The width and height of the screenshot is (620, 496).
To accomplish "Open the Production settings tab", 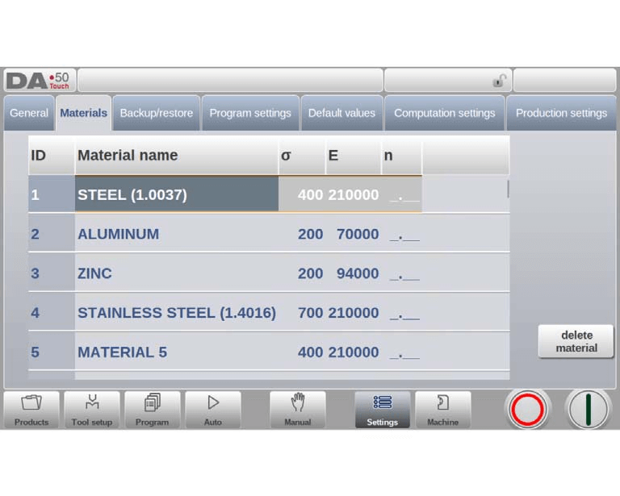I will [x=561, y=113].
